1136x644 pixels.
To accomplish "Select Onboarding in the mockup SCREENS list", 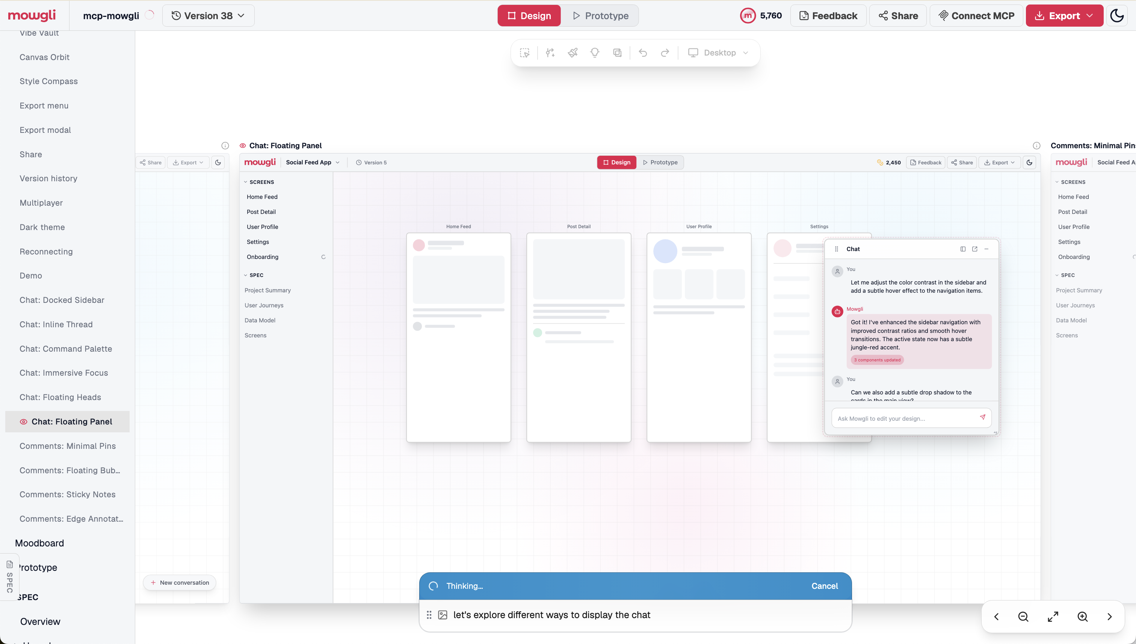I will [x=263, y=257].
